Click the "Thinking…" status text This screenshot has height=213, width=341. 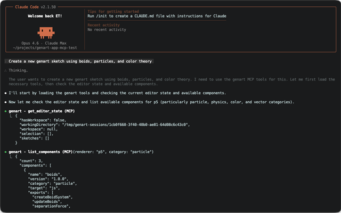18,70
